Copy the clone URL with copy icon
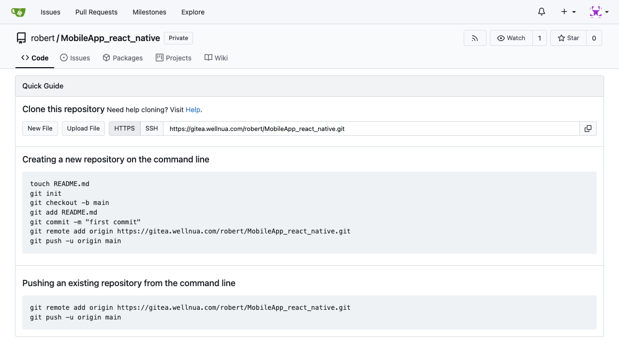Image resolution: width=619 pixels, height=348 pixels. click(x=588, y=129)
